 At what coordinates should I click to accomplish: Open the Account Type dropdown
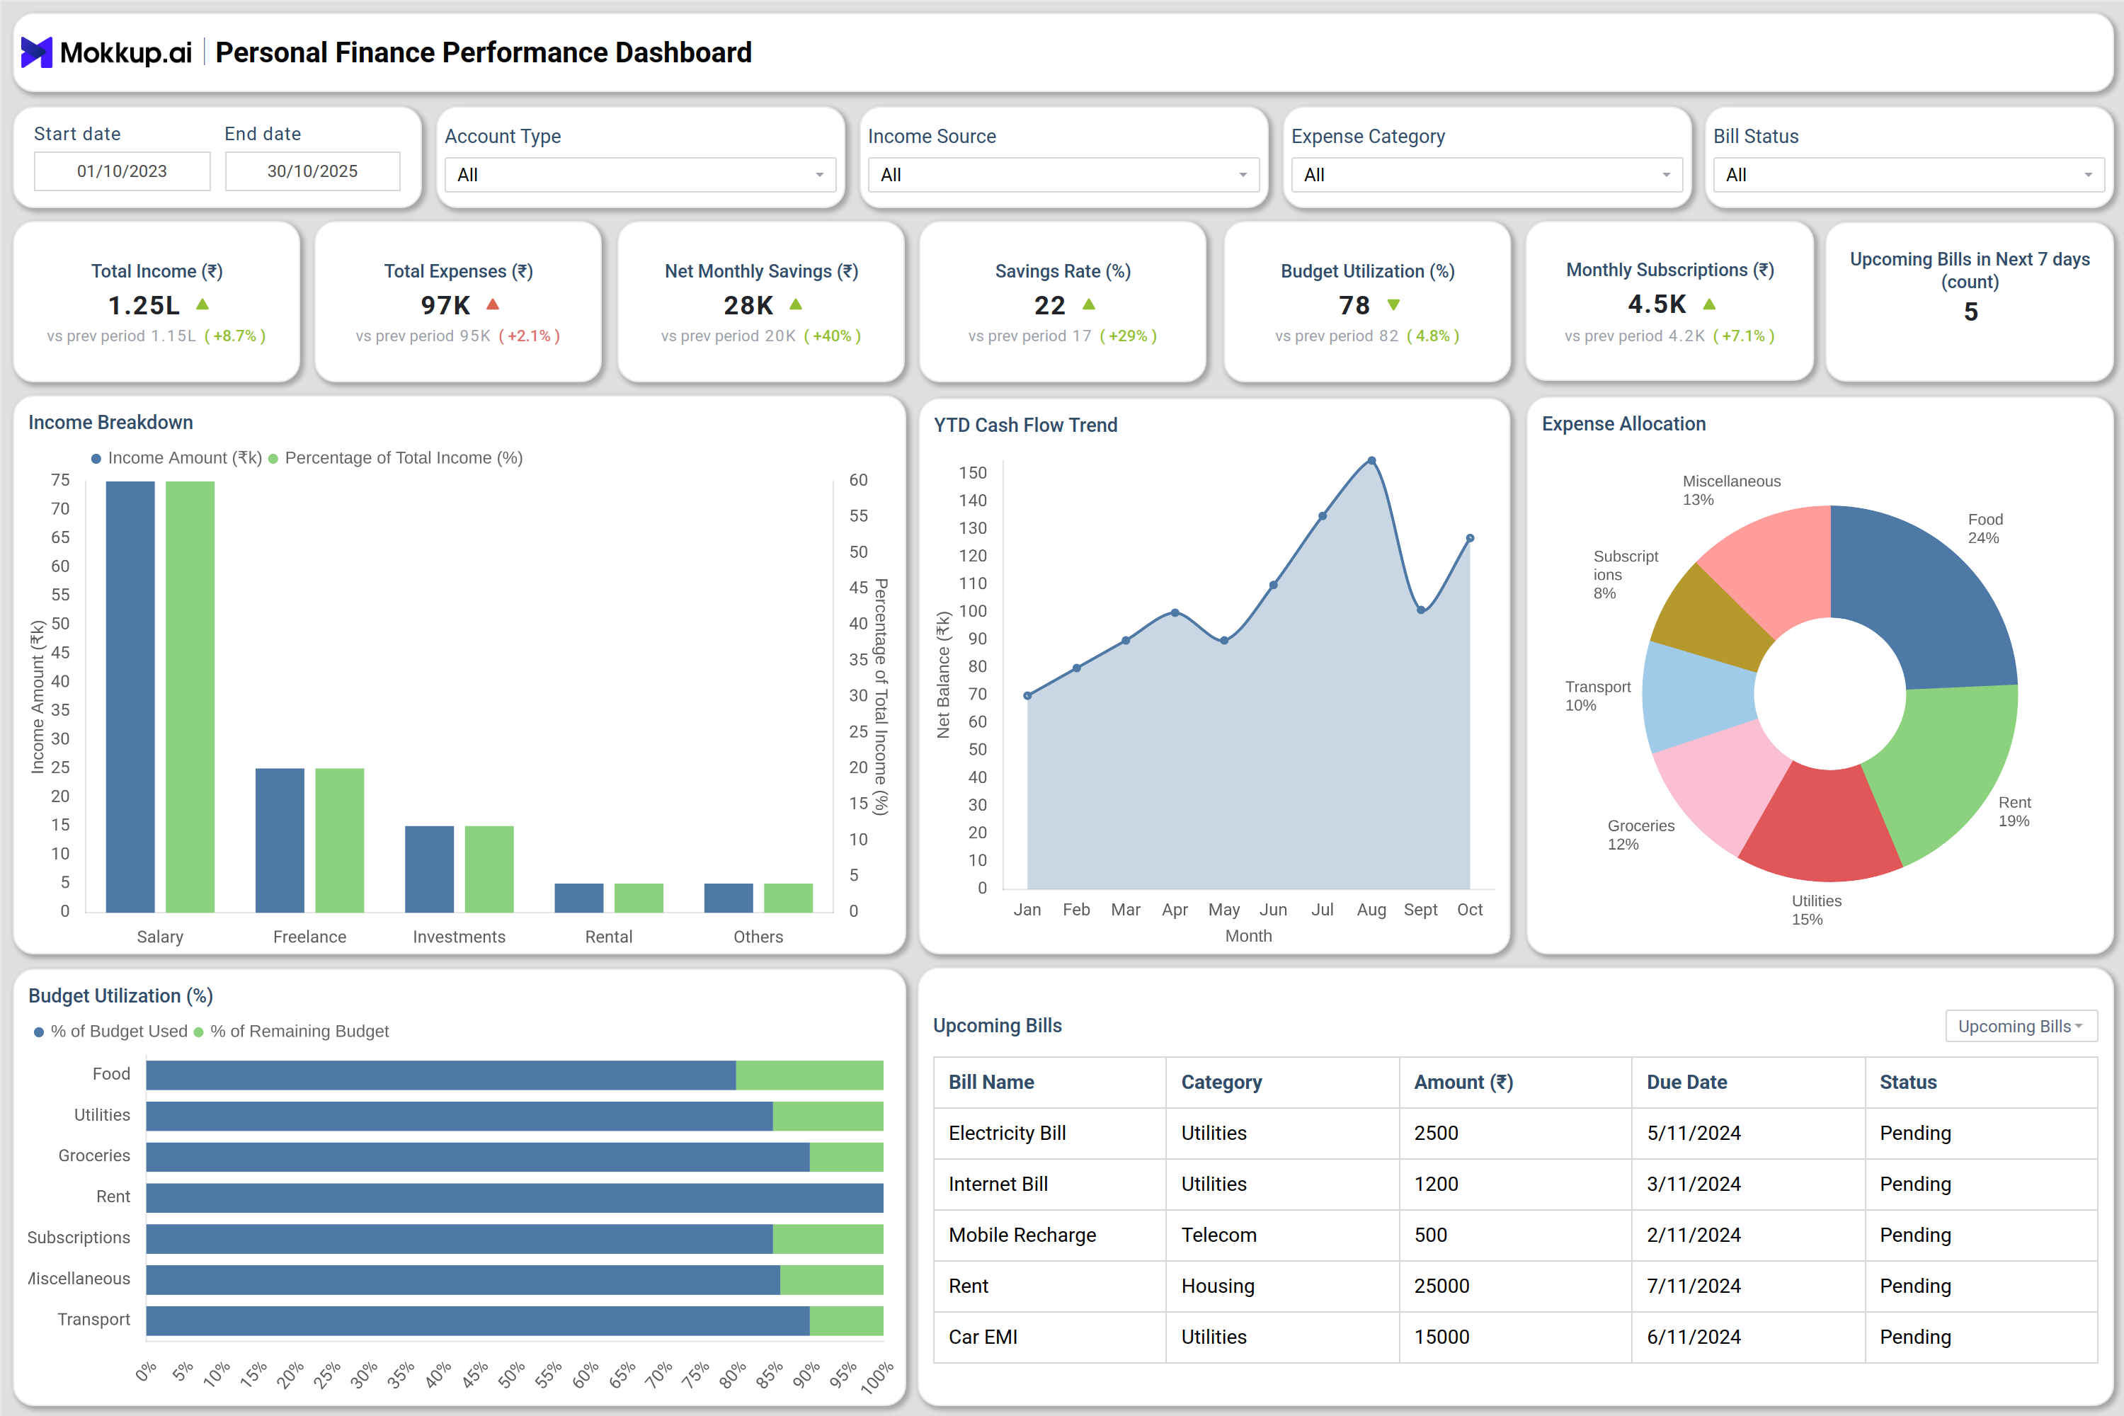(640, 174)
